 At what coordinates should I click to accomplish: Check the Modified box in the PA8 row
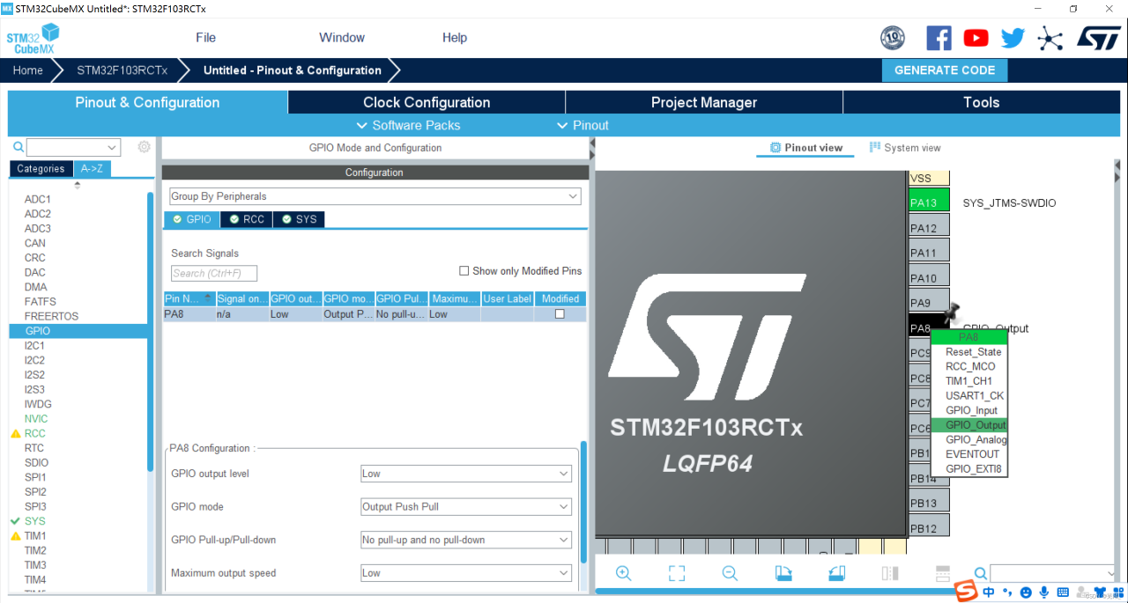pos(559,314)
